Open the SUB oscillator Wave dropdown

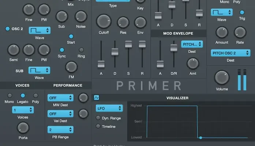(40, 69)
